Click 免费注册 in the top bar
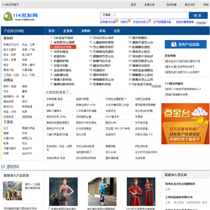This screenshot has height=210, width=210. 149,5
